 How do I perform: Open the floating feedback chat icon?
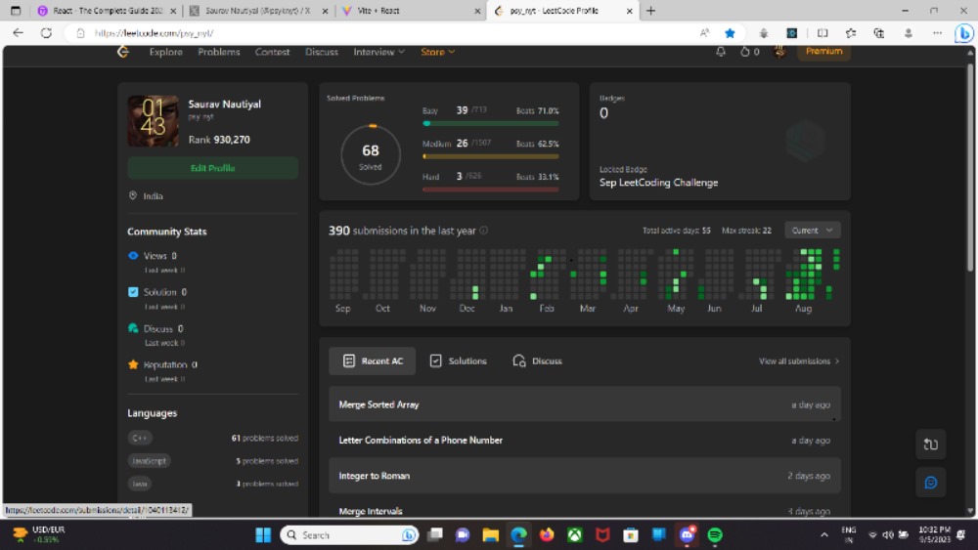point(930,483)
